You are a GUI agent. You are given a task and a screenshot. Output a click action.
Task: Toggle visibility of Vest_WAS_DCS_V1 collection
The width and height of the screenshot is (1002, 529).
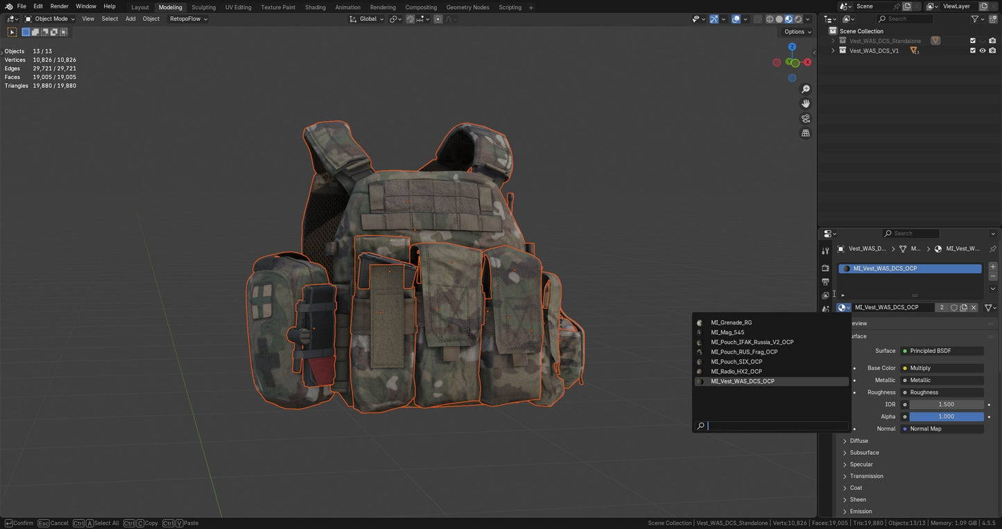pyautogui.click(x=983, y=50)
